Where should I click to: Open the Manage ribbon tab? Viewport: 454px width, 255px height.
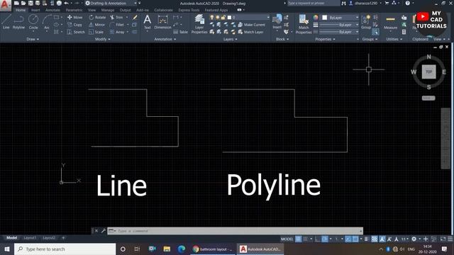pos(108,10)
